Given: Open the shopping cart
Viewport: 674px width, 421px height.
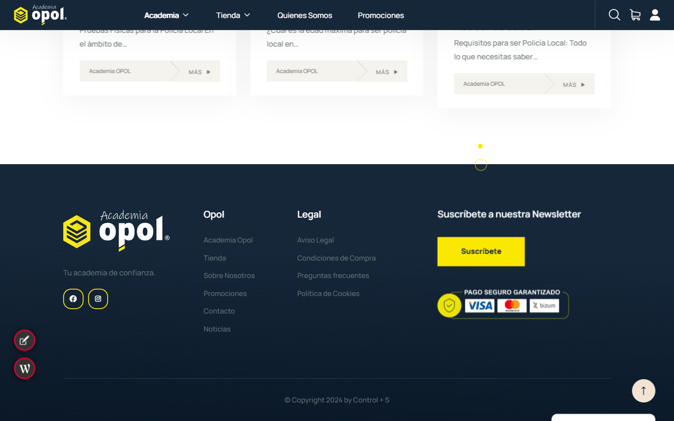Looking at the screenshot, I should tap(635, 15).
